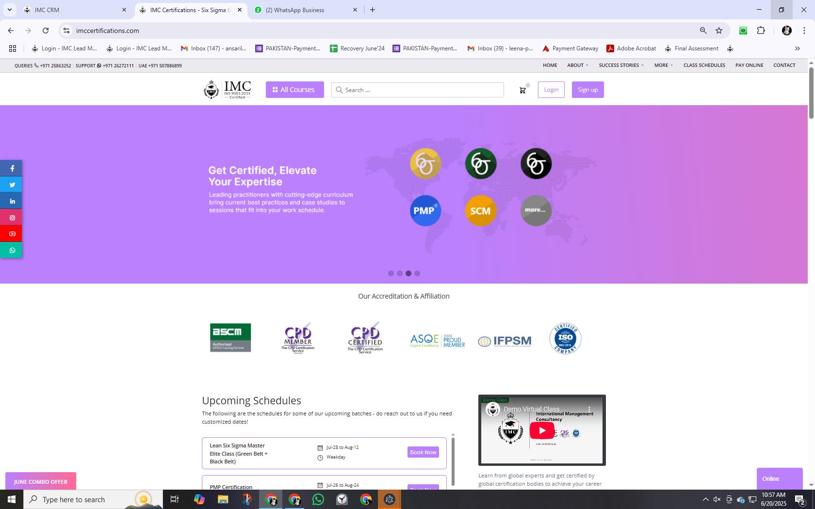Click the Login button
815x509 pixels.
[x=551, y=90]
